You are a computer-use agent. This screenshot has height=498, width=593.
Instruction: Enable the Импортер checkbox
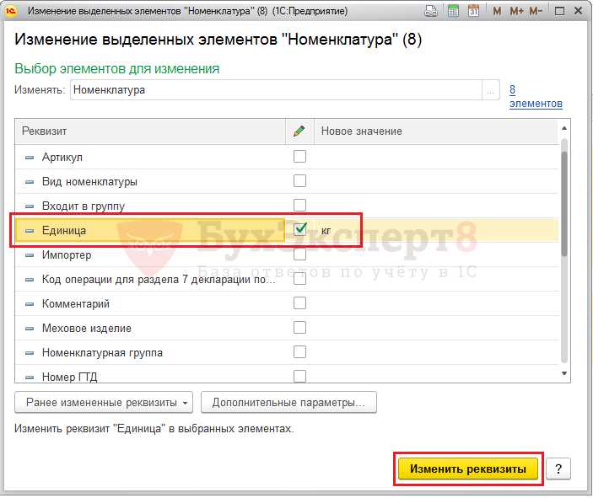[299, 254]
